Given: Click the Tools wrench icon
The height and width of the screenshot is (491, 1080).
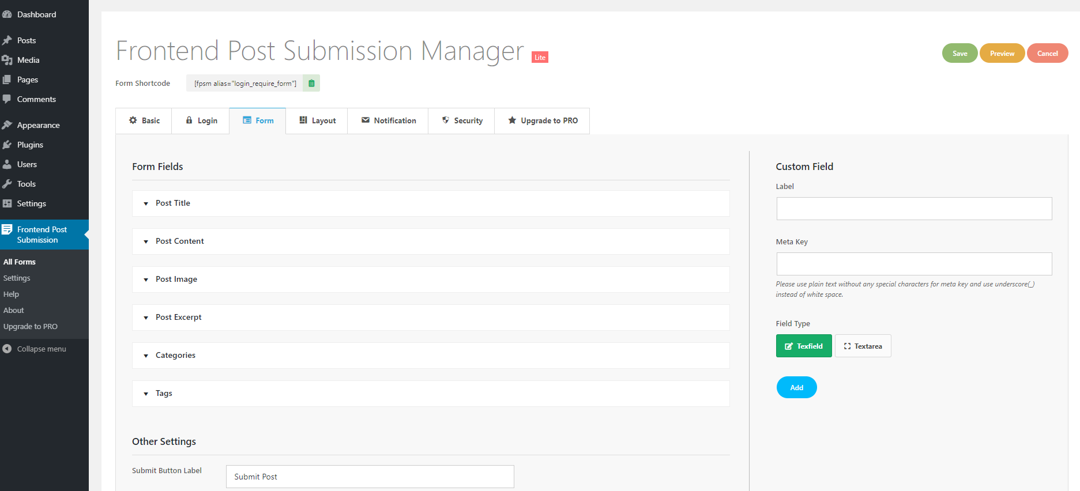Looking at the screenshot, I should click(x=7, y=184).
